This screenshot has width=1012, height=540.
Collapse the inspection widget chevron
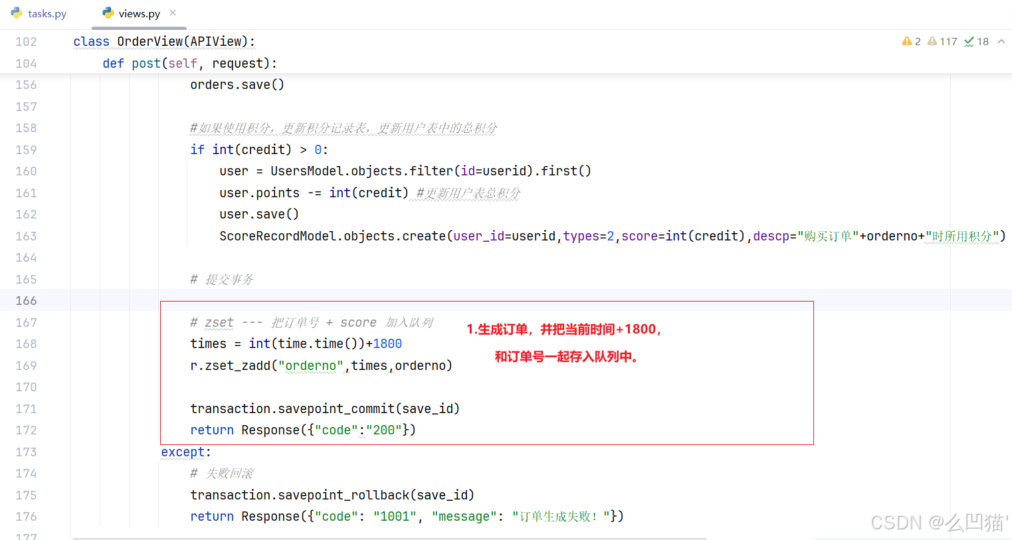click(1001, 41)
